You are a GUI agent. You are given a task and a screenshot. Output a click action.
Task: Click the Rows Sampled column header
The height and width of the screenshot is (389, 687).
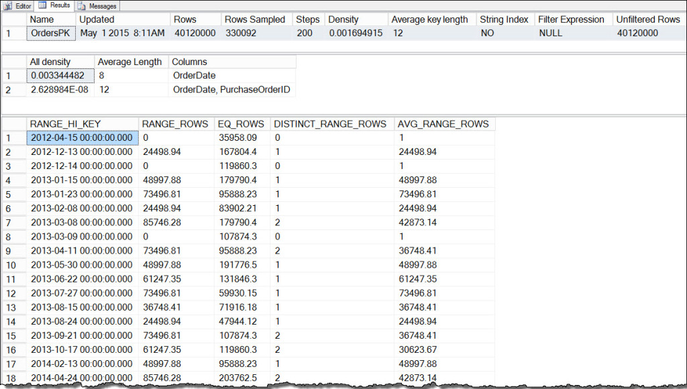pos(255,19)
